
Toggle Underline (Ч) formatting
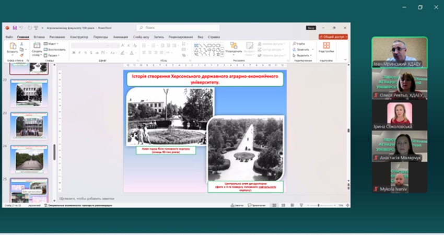(85, 53)
